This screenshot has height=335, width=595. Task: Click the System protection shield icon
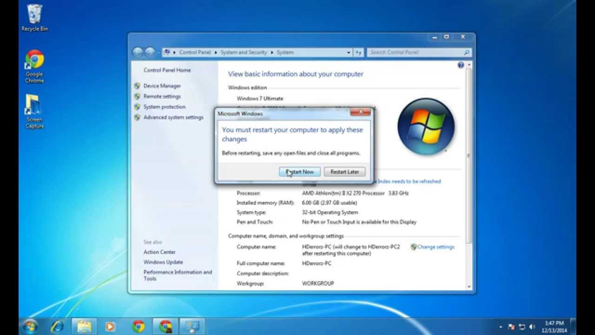[x=137, y=107]
